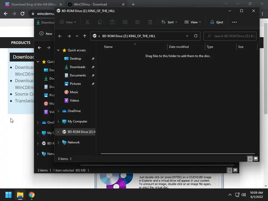This screenshot has height=201, width=268.
Task: Sort by Date modified column header
Action: click(x=179, y=47)
